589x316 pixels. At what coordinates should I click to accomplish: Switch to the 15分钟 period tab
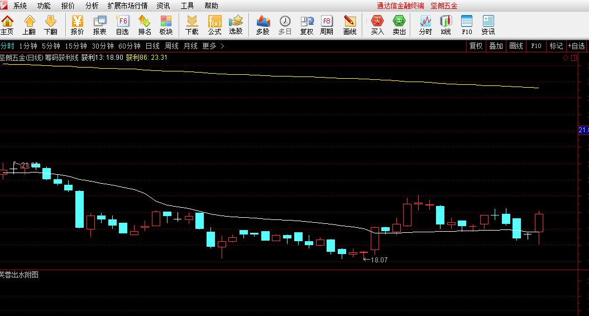[76, 46]
